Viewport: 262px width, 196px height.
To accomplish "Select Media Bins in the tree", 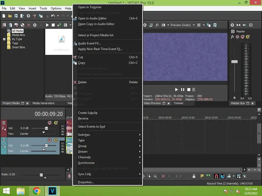I will tap(18, 35).
